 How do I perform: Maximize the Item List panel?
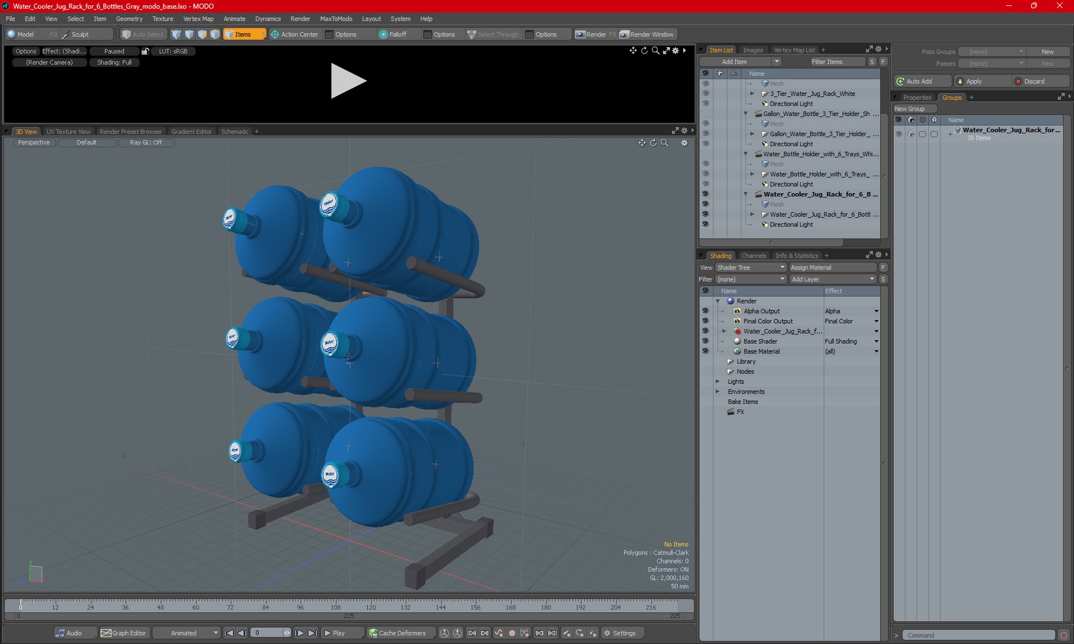click(869, 49)
